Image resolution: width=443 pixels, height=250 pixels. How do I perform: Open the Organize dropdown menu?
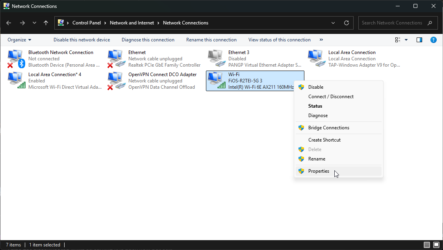[19, 40]
